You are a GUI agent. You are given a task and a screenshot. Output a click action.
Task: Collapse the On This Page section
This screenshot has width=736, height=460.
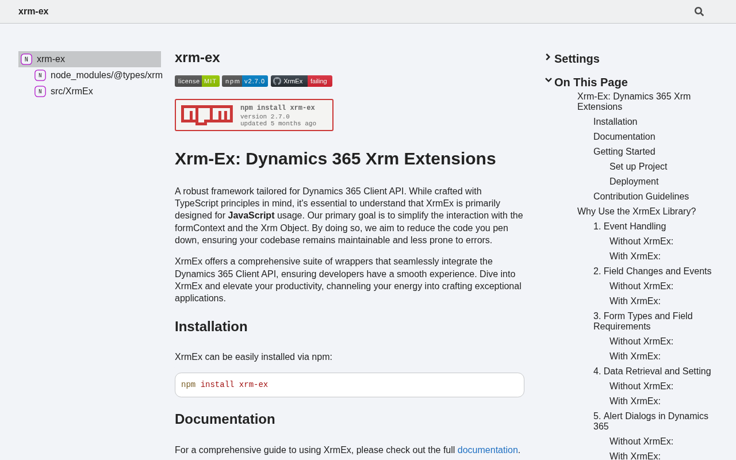click(x=591, y=82)
